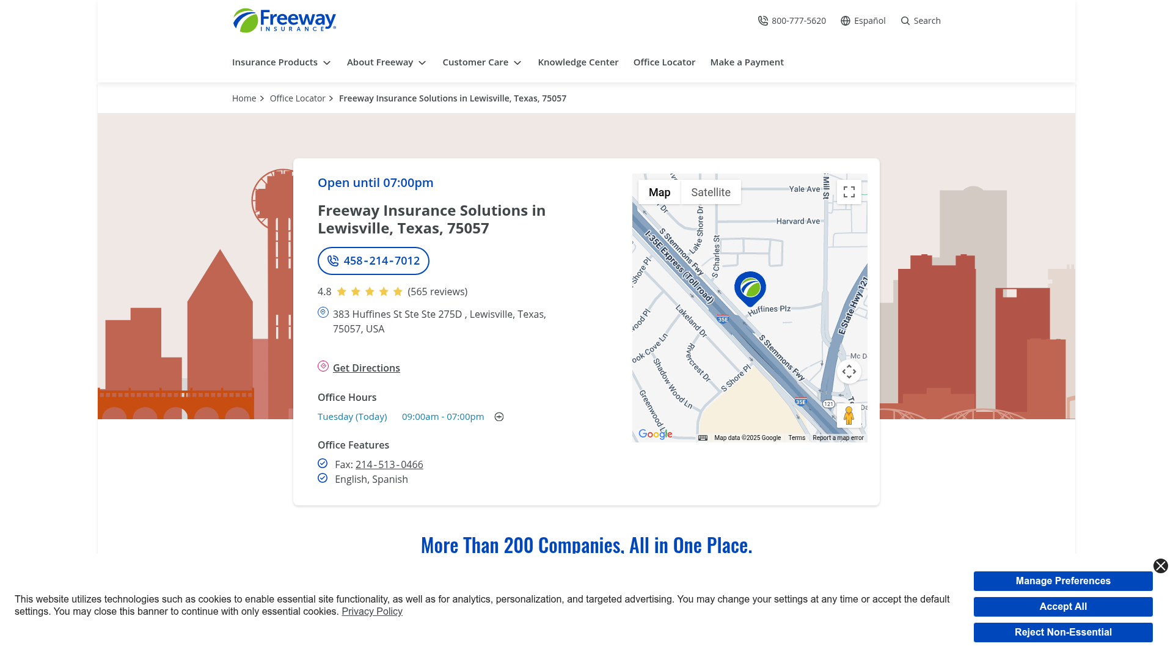Open the site search
Screen dimensions: 1173x660
(x=921, y=20)
